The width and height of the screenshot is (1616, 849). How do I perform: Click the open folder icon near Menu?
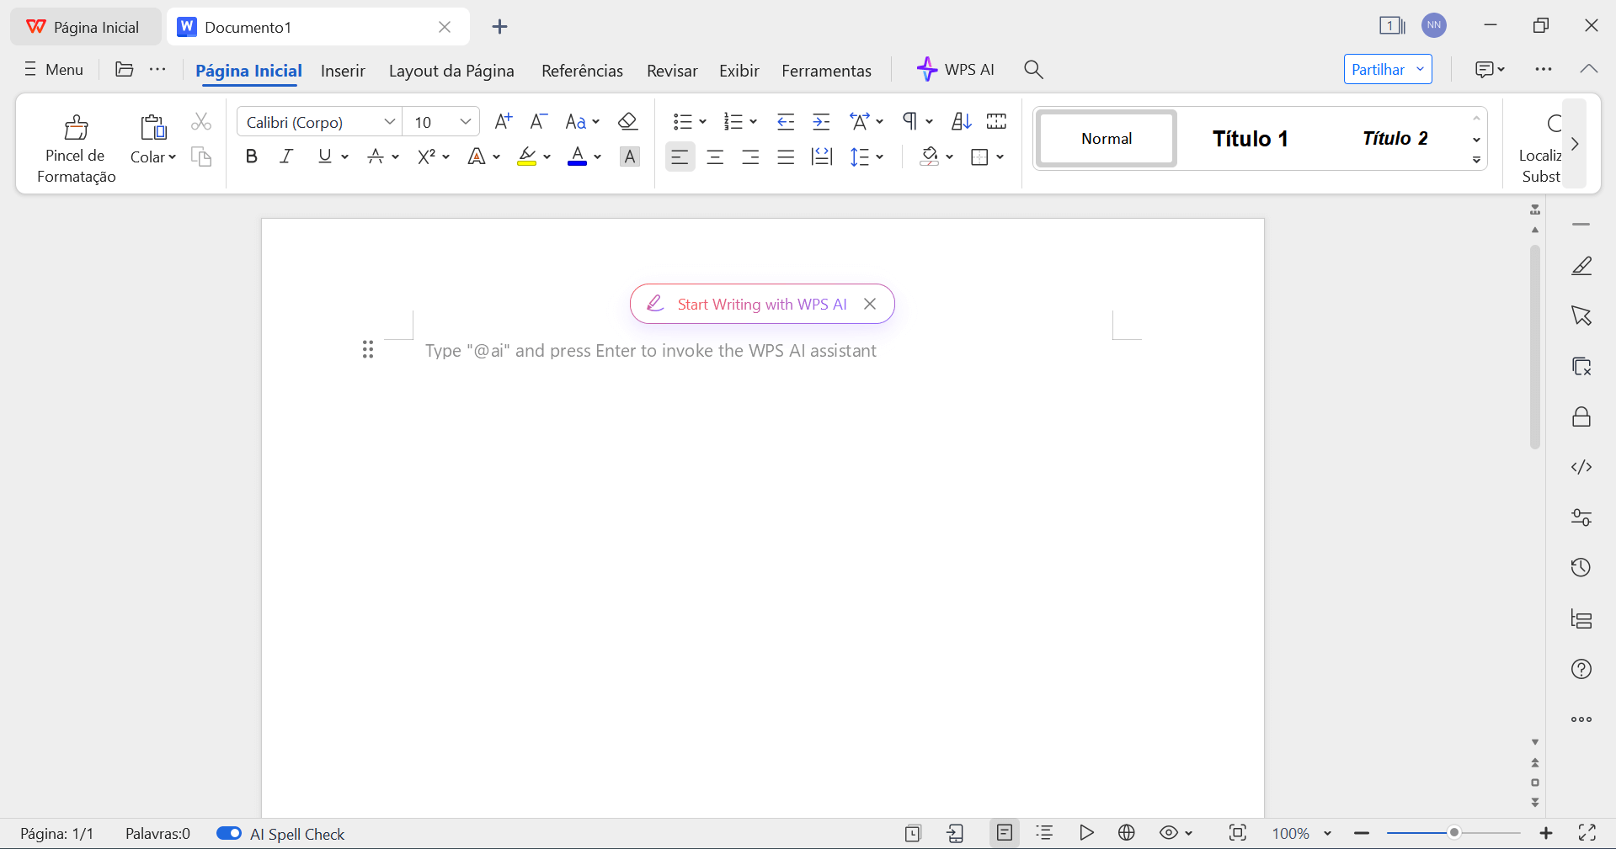point(125,69)
